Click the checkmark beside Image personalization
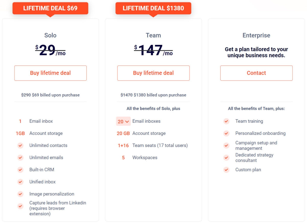 pos(20,194)
